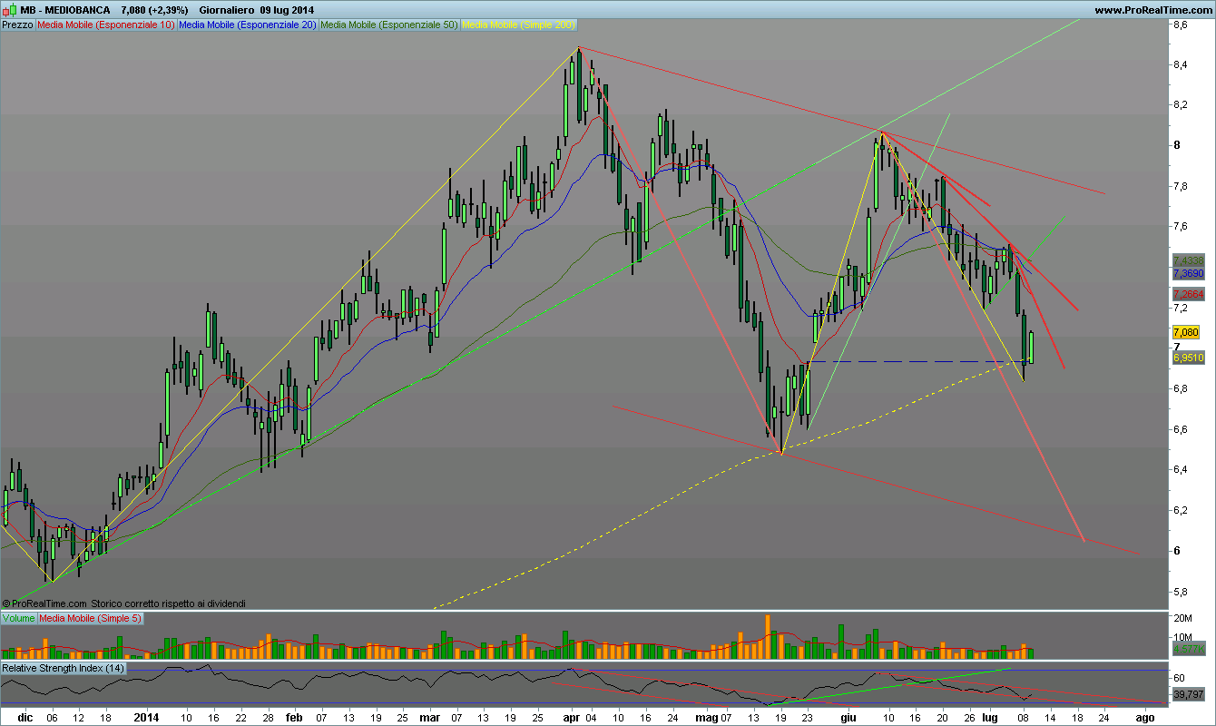1216x726 pixels.
Task: Click the Media Mobile (Esponenziale 10) legend
Action: pos(106,25)
